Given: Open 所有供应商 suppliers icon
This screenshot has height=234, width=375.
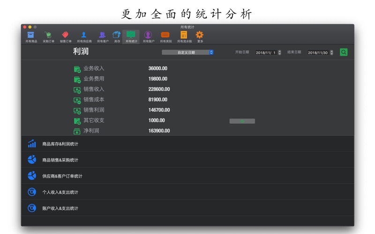Looking at the screenshot, I should coord(84,36).
